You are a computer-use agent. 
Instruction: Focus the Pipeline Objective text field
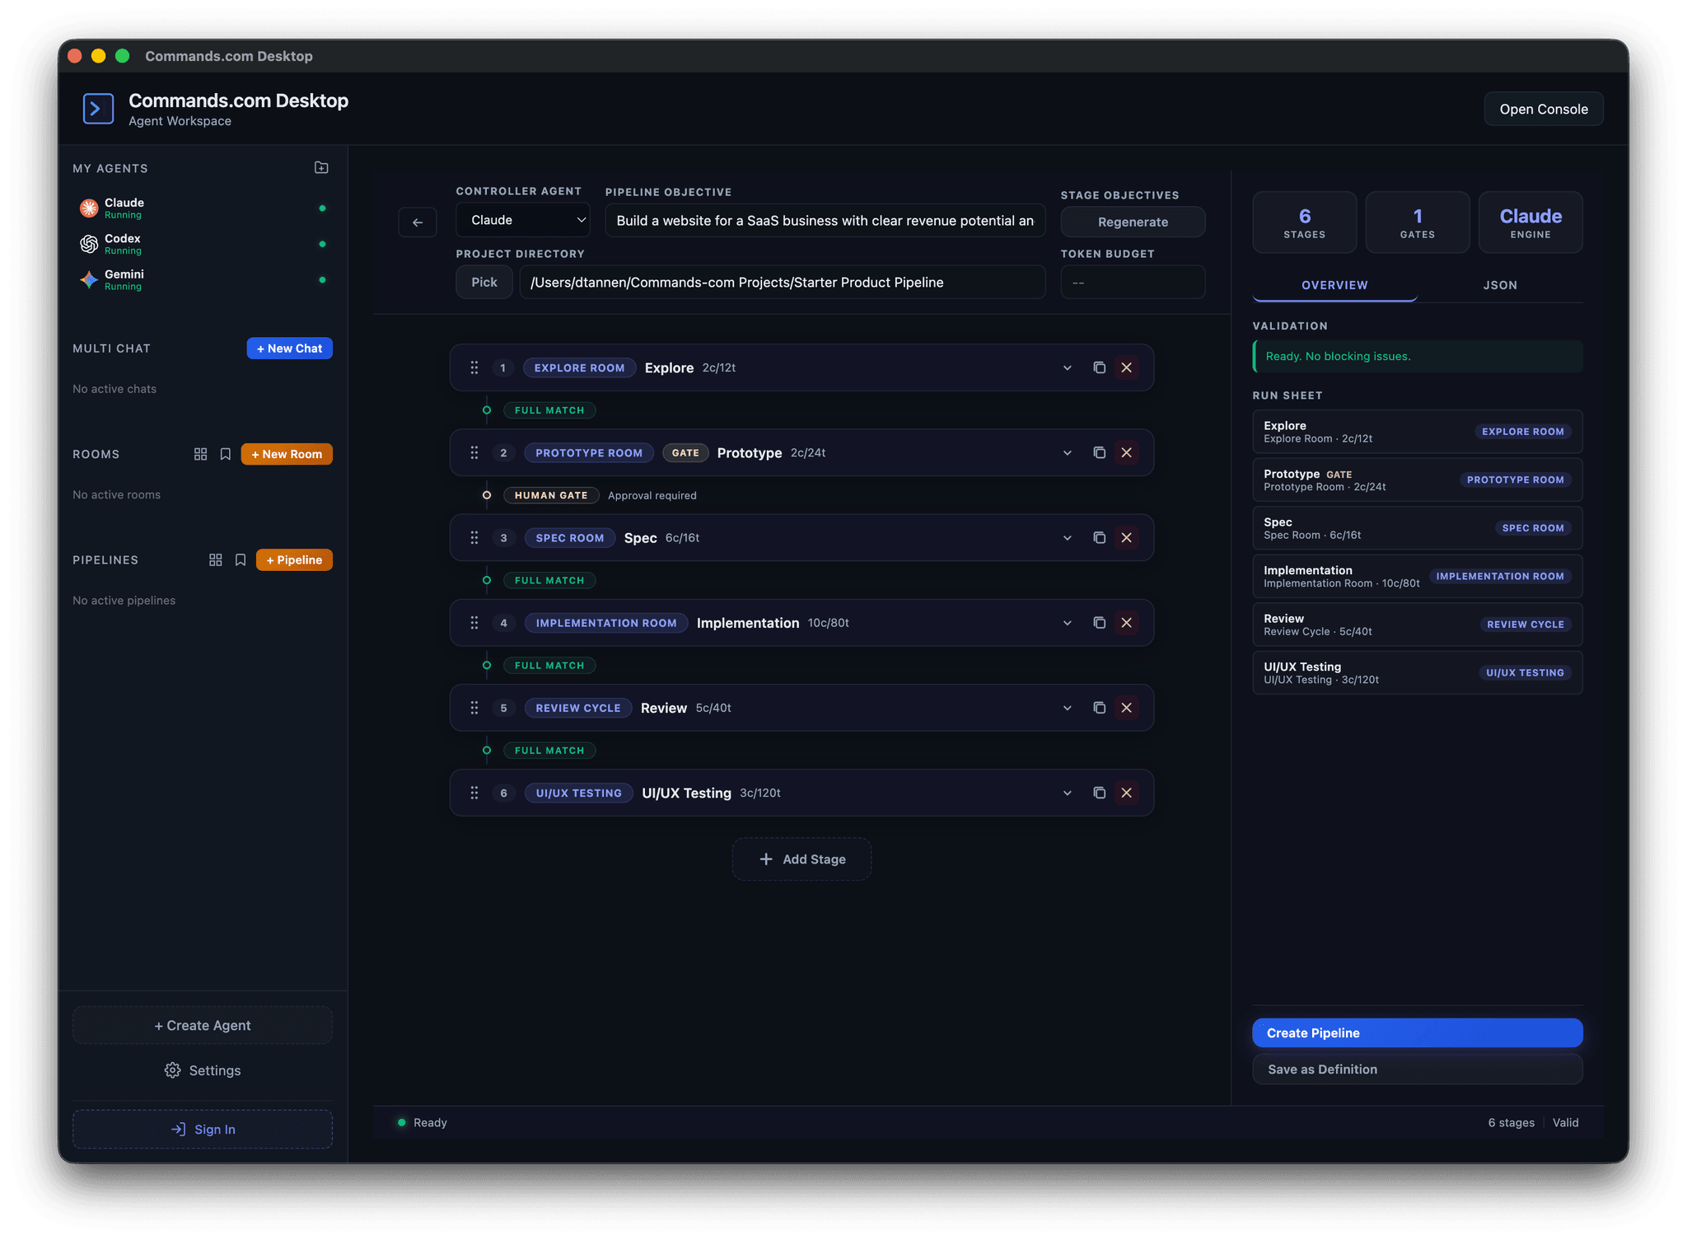point(825,221)
